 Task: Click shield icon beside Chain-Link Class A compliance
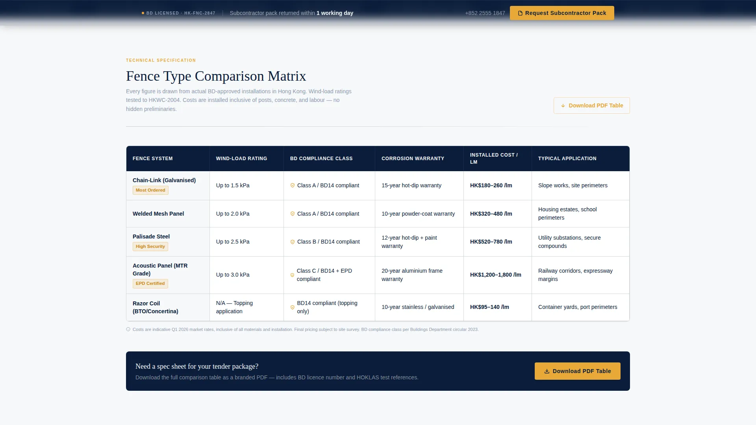click(293, 185)
